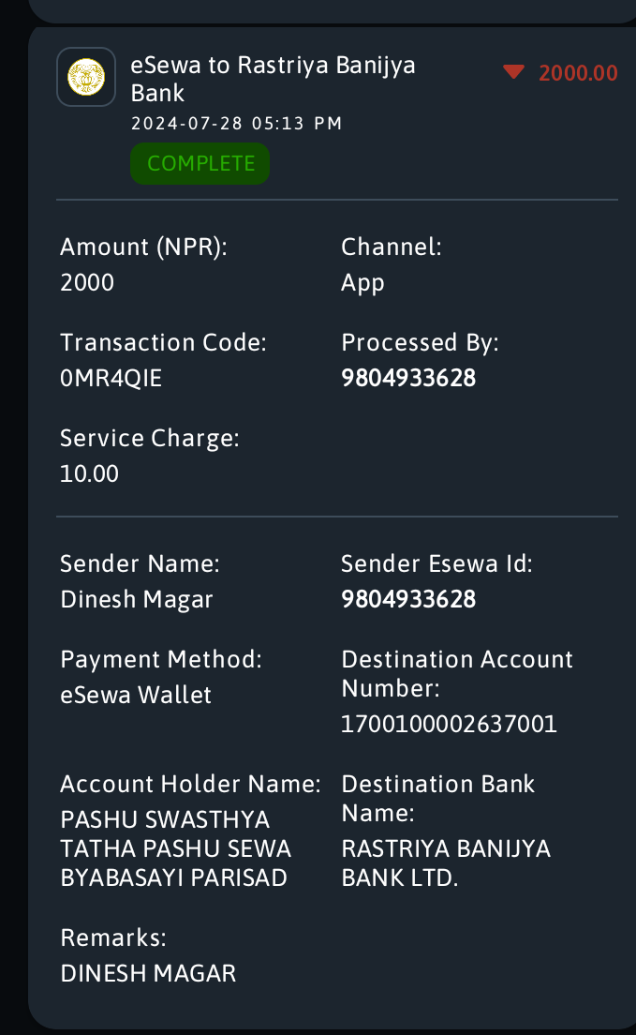Tap the account holder name PASHU SWASTHYA
This screenshot has width=636, height=1035.
click(x=175, y=848)
